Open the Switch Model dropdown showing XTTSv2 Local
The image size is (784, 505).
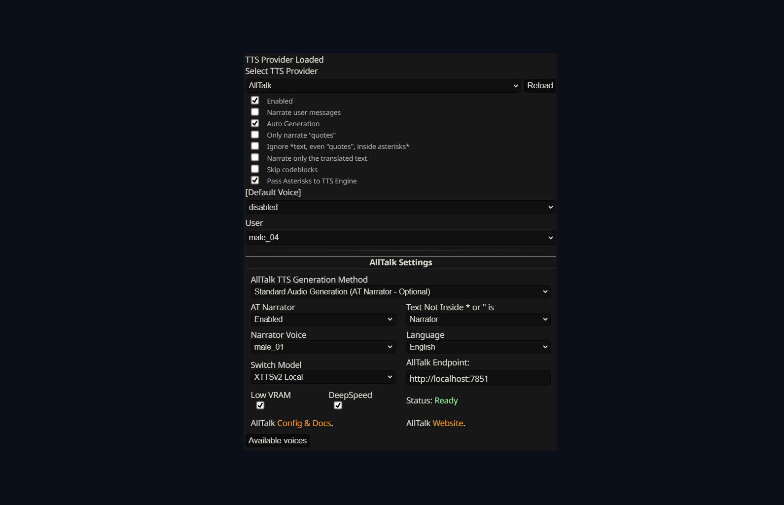[x=323, y=377]
